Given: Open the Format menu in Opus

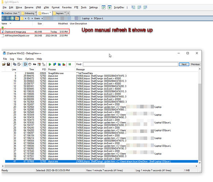Looking at the screenshot, I should click(55, 7).
